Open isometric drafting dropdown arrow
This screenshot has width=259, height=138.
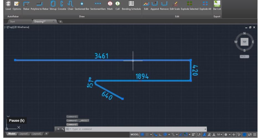point(177,134)
